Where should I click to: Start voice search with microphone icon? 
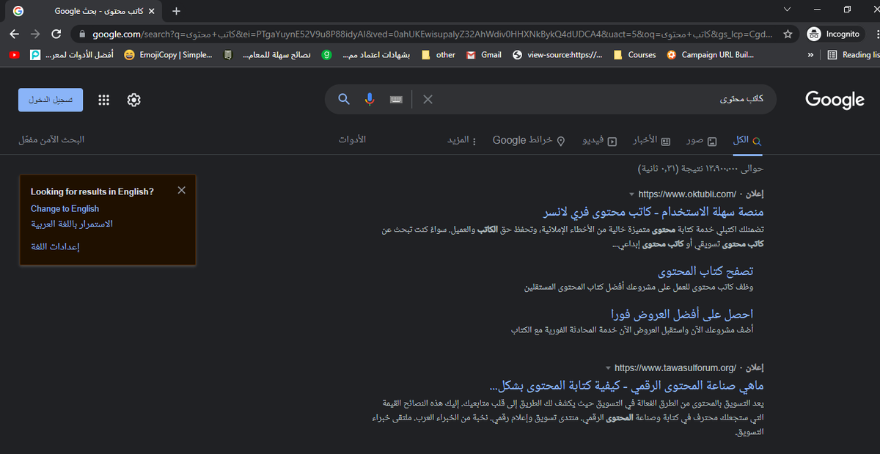(x=370, y=99)
